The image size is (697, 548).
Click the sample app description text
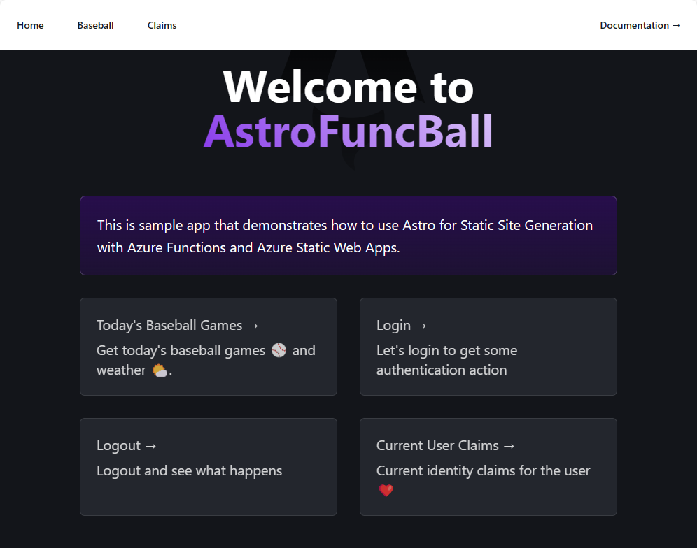pyautogui.click(x=345, y=236)
